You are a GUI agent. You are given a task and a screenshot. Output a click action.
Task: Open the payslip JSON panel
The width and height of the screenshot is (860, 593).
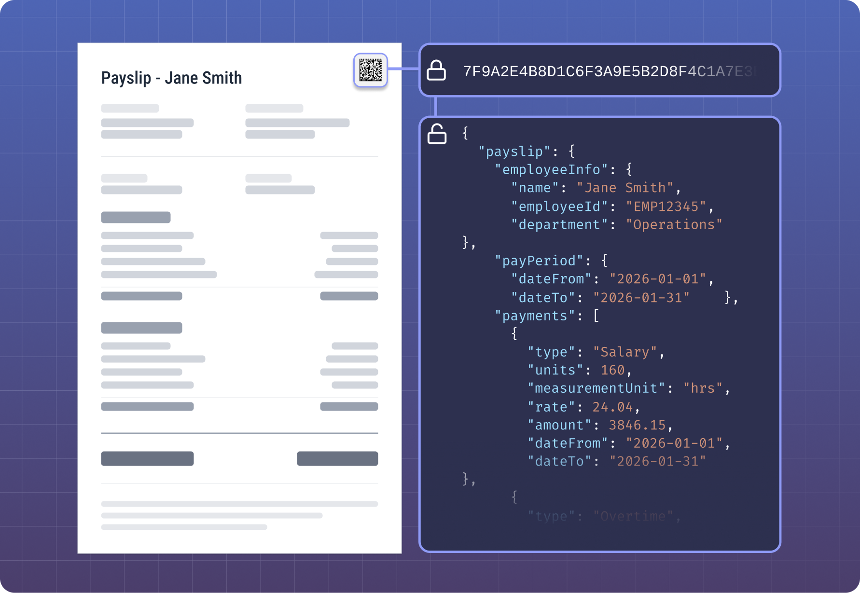[x=600, y=333]
